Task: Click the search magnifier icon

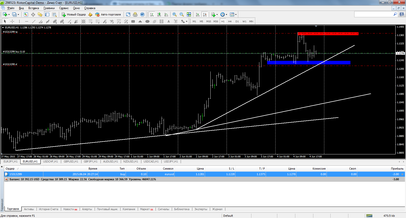Action: [x=395, y=14]
